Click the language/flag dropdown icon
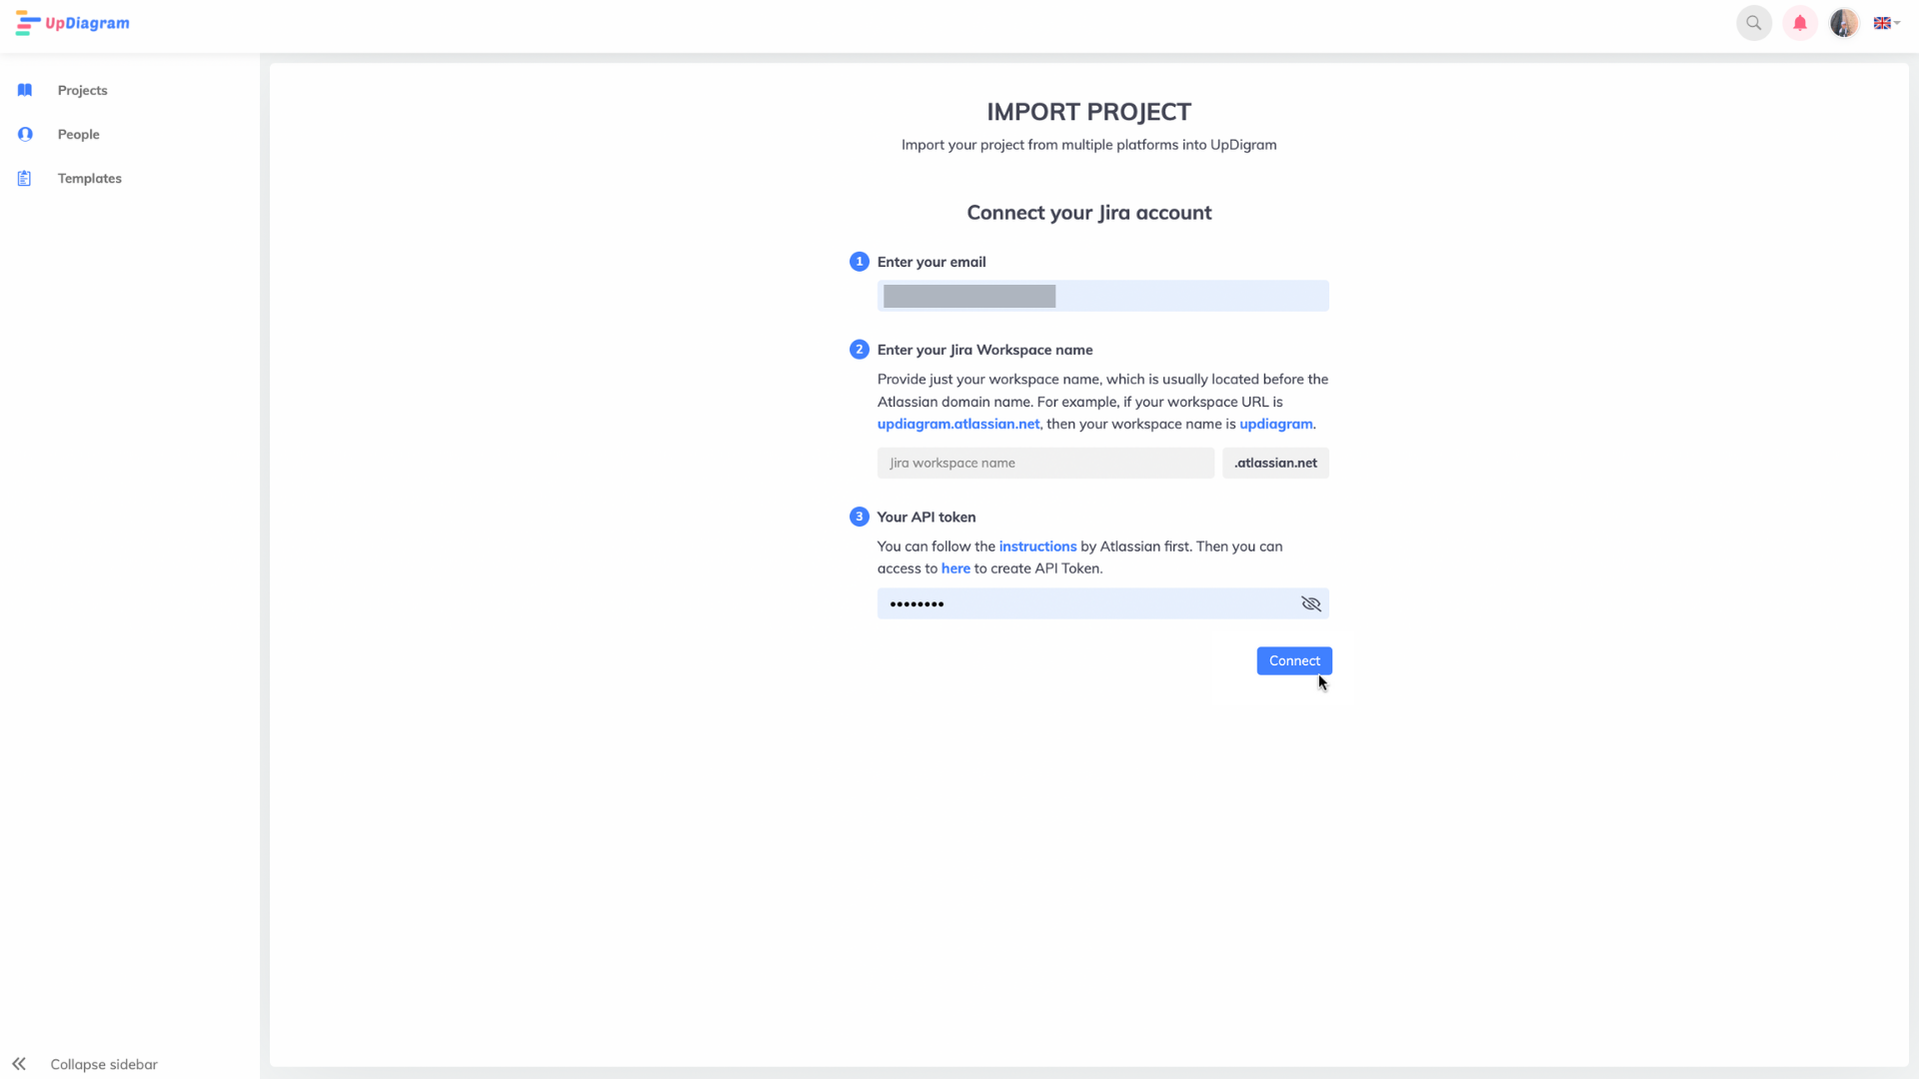 tap(1887, 22)
